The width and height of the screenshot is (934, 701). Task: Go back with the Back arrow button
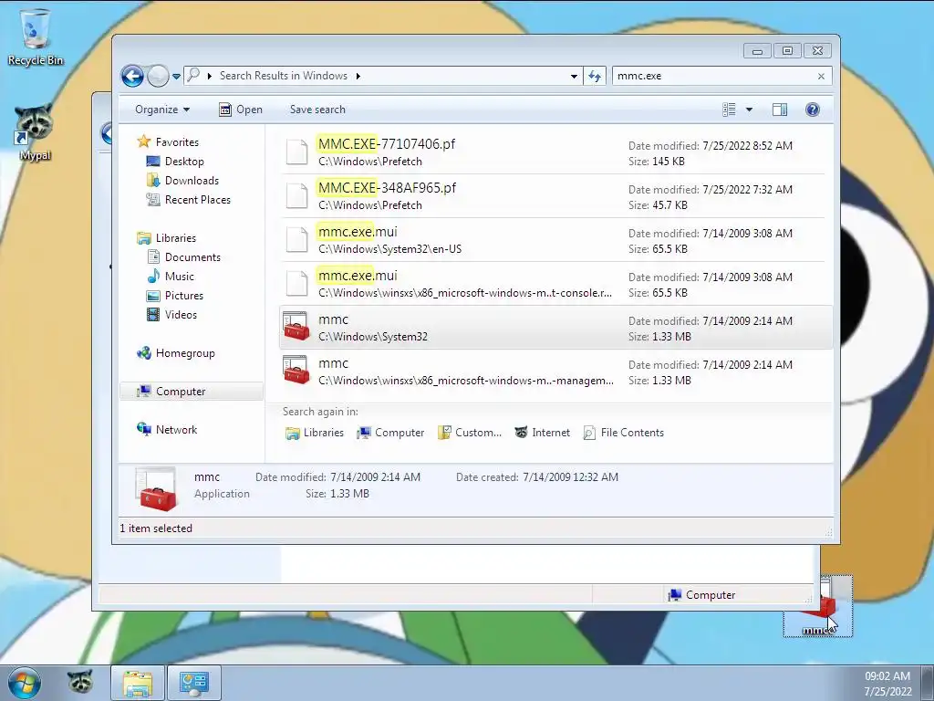pyautogui.click(x=132, y=76)
